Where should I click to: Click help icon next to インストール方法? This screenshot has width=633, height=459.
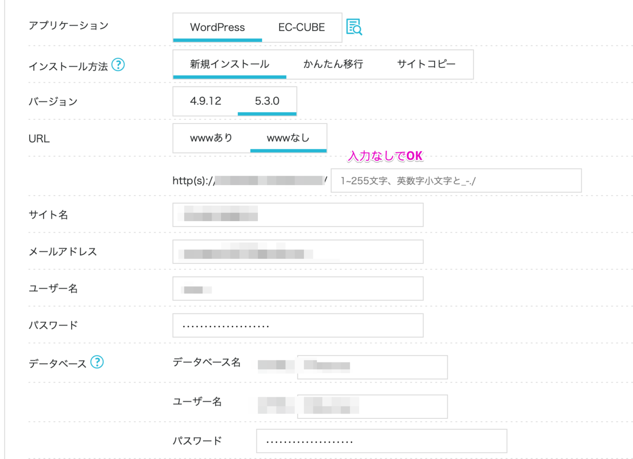pyautogui.click(x=118, y=65)
